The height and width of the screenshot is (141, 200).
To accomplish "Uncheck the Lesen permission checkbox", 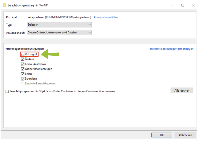I will pos(23,74).
